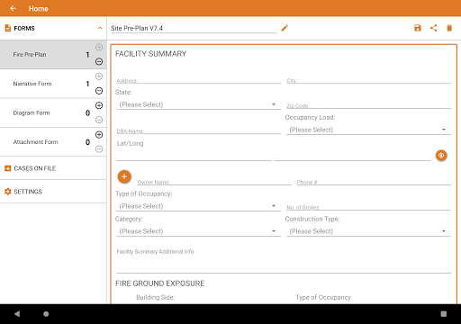Click the Building Side label
This screenshot has width=461, height=324.
tap(156, 297)
